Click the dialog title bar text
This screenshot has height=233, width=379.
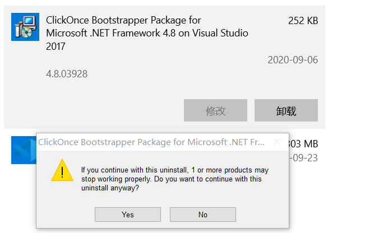[x=151, y=142]
